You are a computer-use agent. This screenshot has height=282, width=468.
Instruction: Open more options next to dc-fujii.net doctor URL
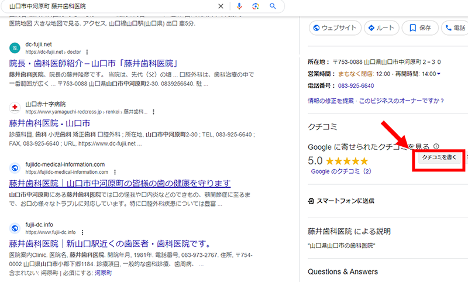(x=87, y=52)
